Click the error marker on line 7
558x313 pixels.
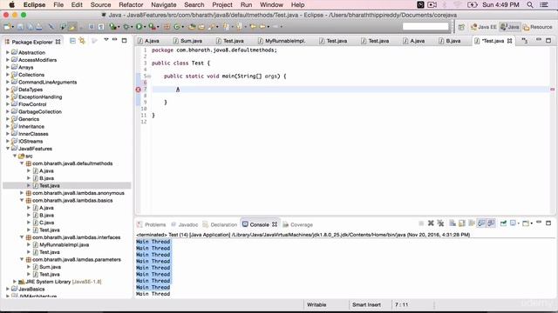pos(139,90)
